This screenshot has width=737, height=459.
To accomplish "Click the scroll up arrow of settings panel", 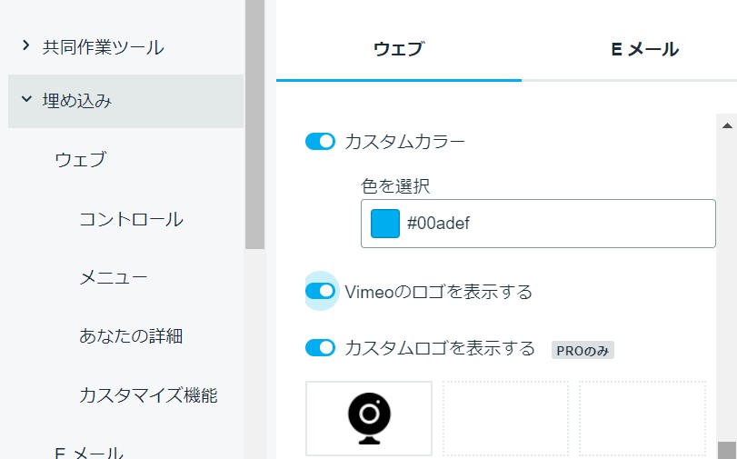I will point(727,125).
